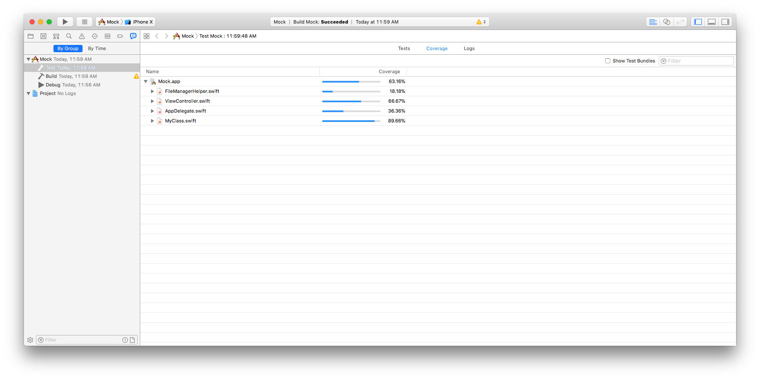Click the 36.36% coverage value
This screenshot has width=760, height=380.
396,111
